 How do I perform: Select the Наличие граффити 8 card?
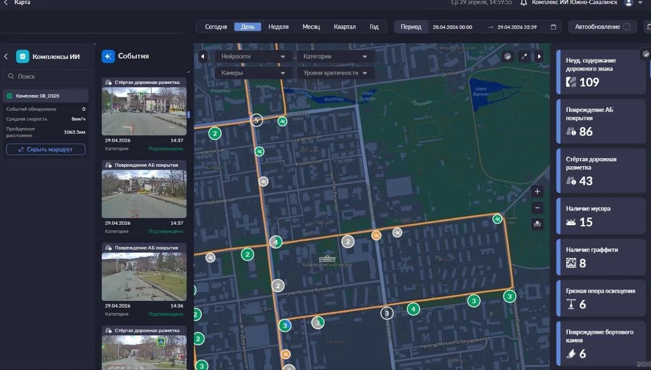601,257
